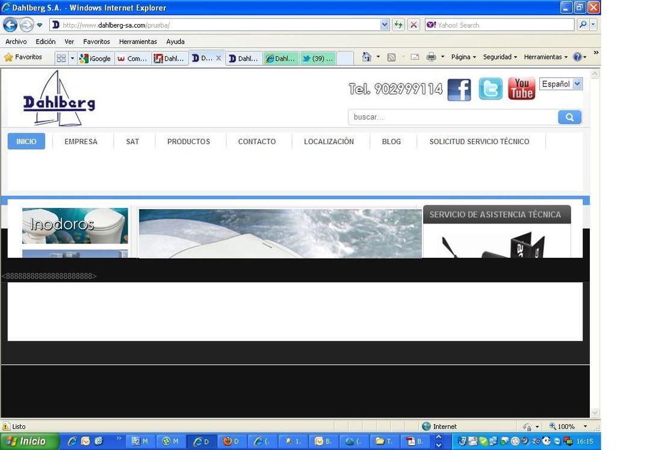This screenshot has height=450, width=662.
Task: Click the Inodoros product thumbnail
Action: pyautogui.click(x=75, y=225)
